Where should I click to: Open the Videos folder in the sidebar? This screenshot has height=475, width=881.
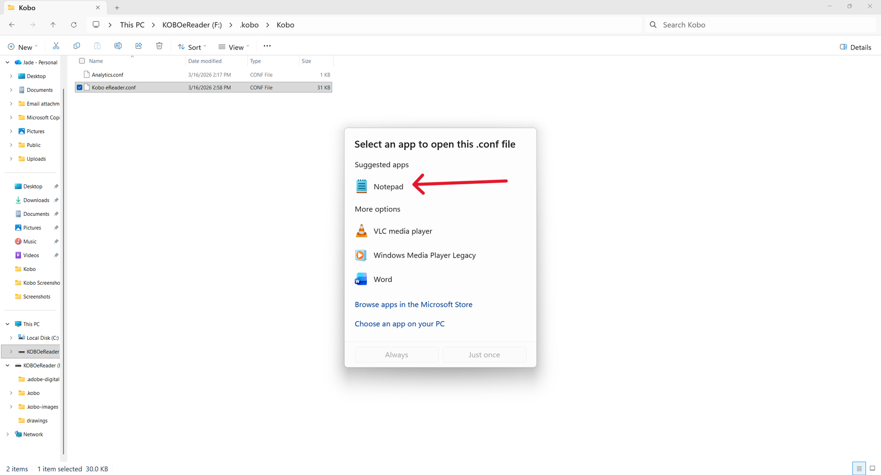(x=31, y=255)
